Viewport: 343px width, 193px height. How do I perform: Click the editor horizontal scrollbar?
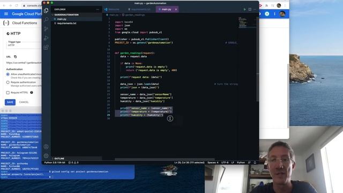(x=165, y=159)
